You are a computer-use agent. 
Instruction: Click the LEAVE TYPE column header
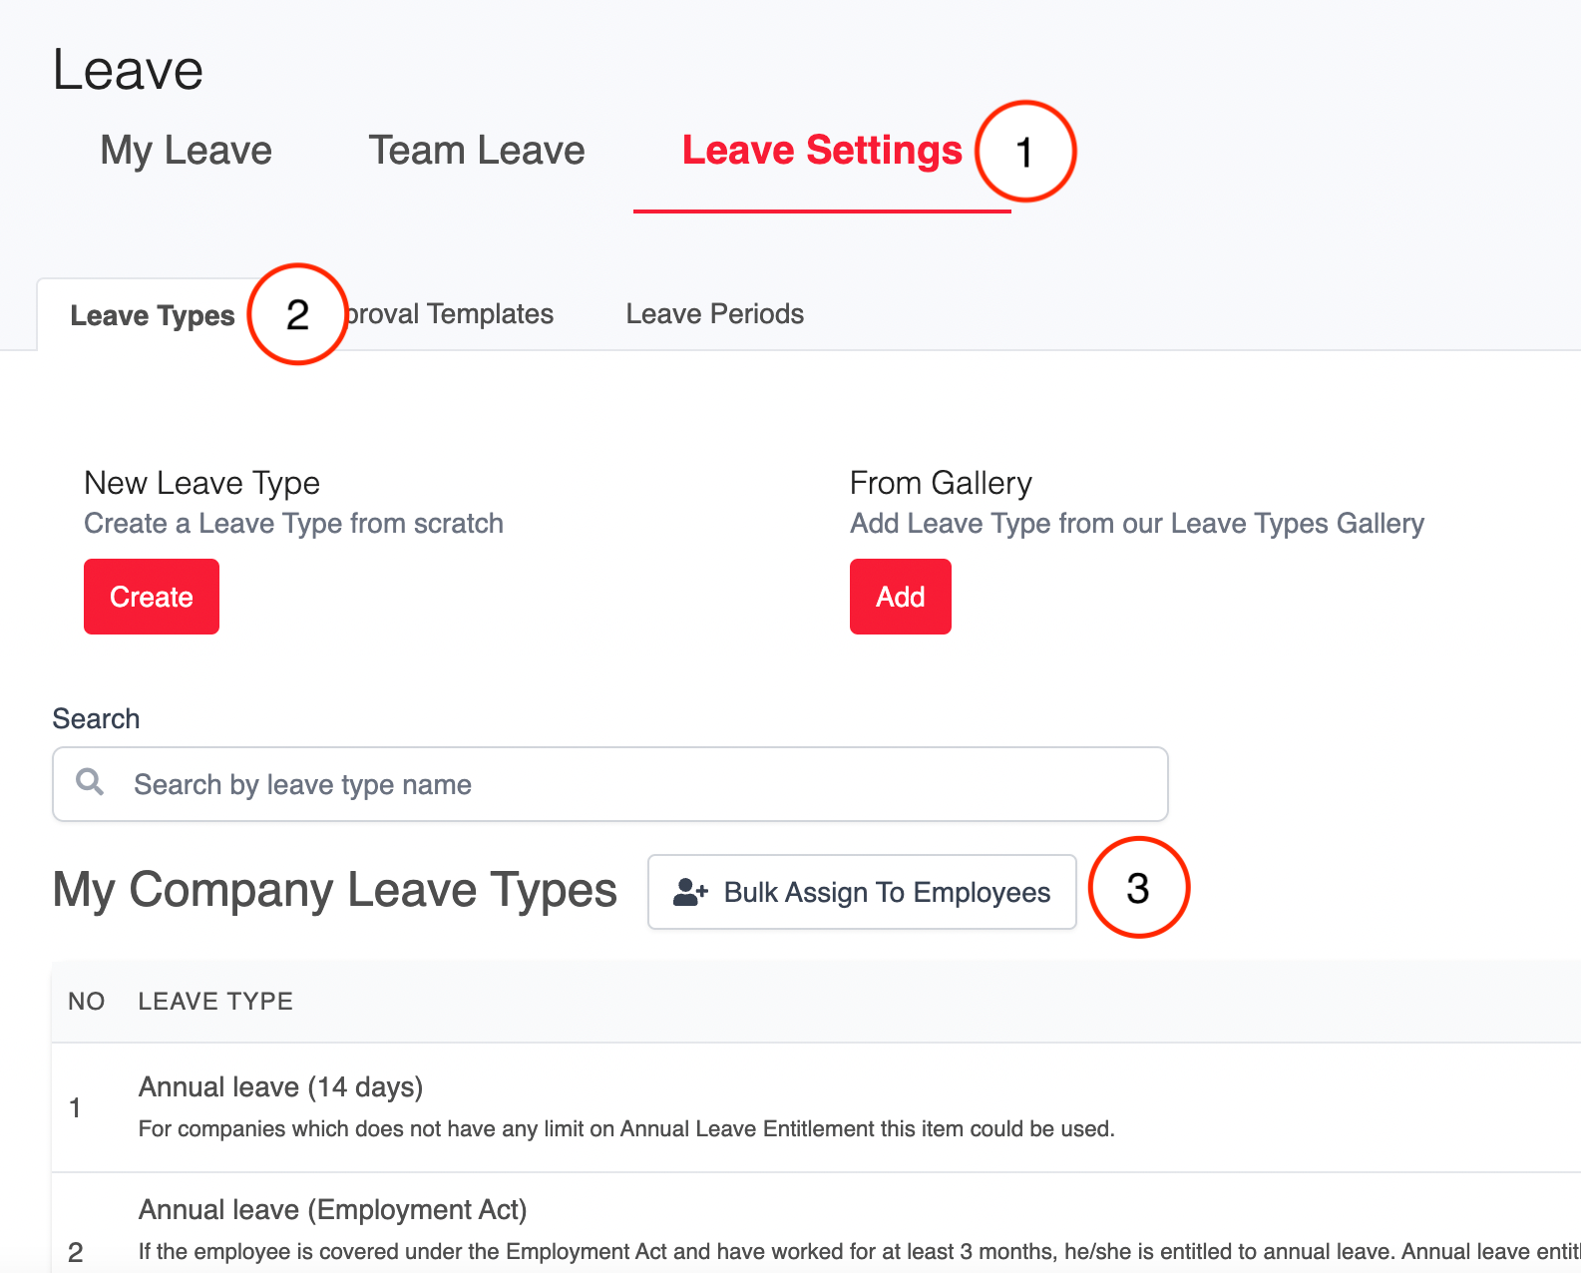[215, 1002]
